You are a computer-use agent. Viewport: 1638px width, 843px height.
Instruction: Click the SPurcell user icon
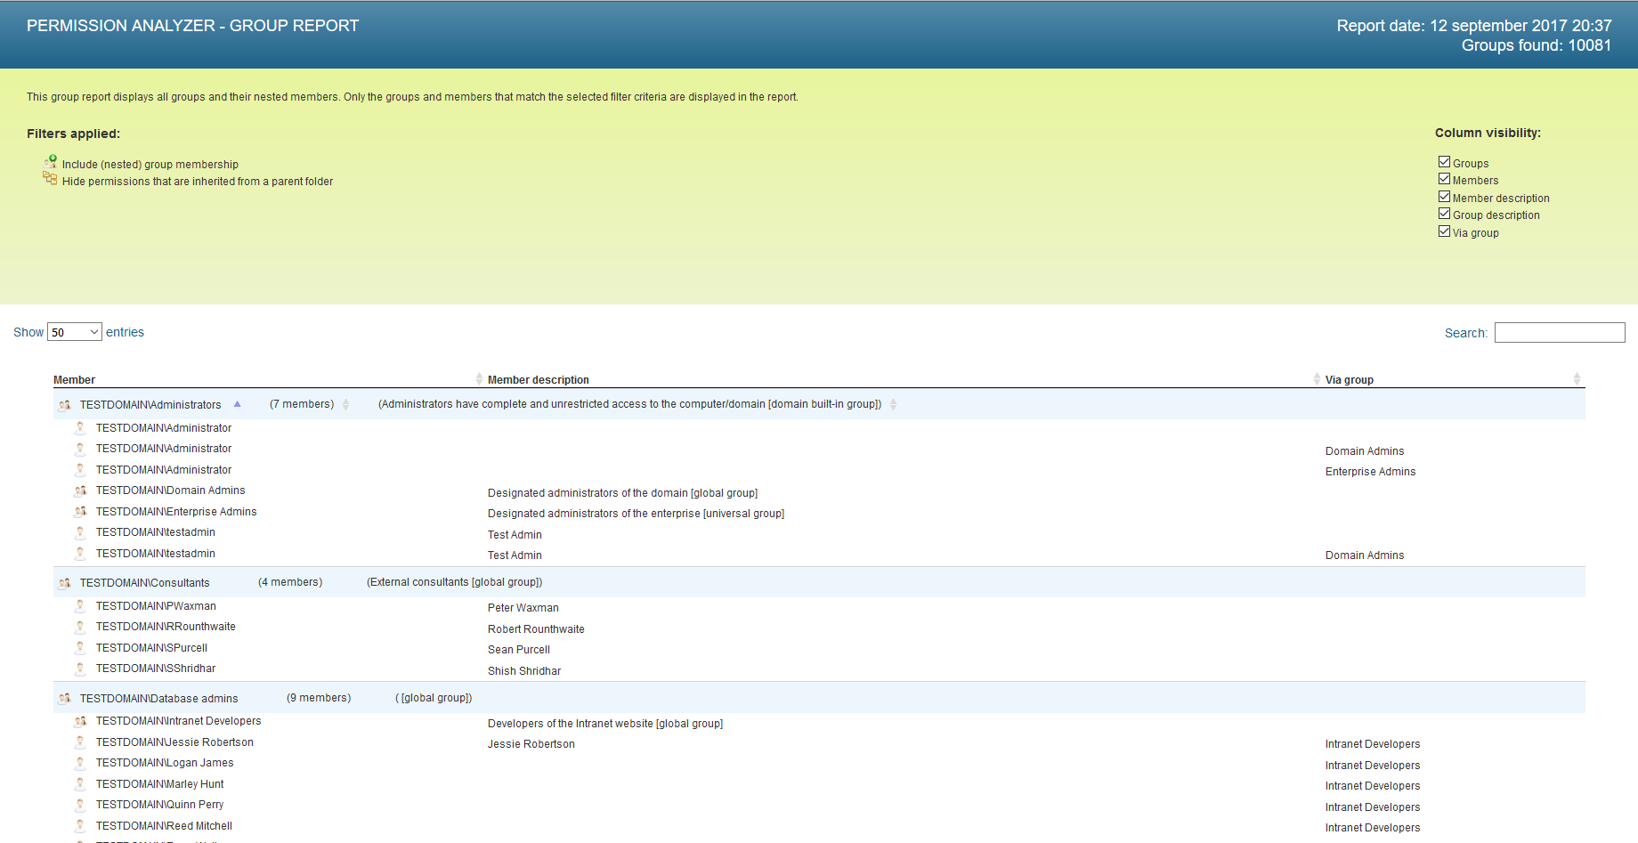click(x=80, y=648)
